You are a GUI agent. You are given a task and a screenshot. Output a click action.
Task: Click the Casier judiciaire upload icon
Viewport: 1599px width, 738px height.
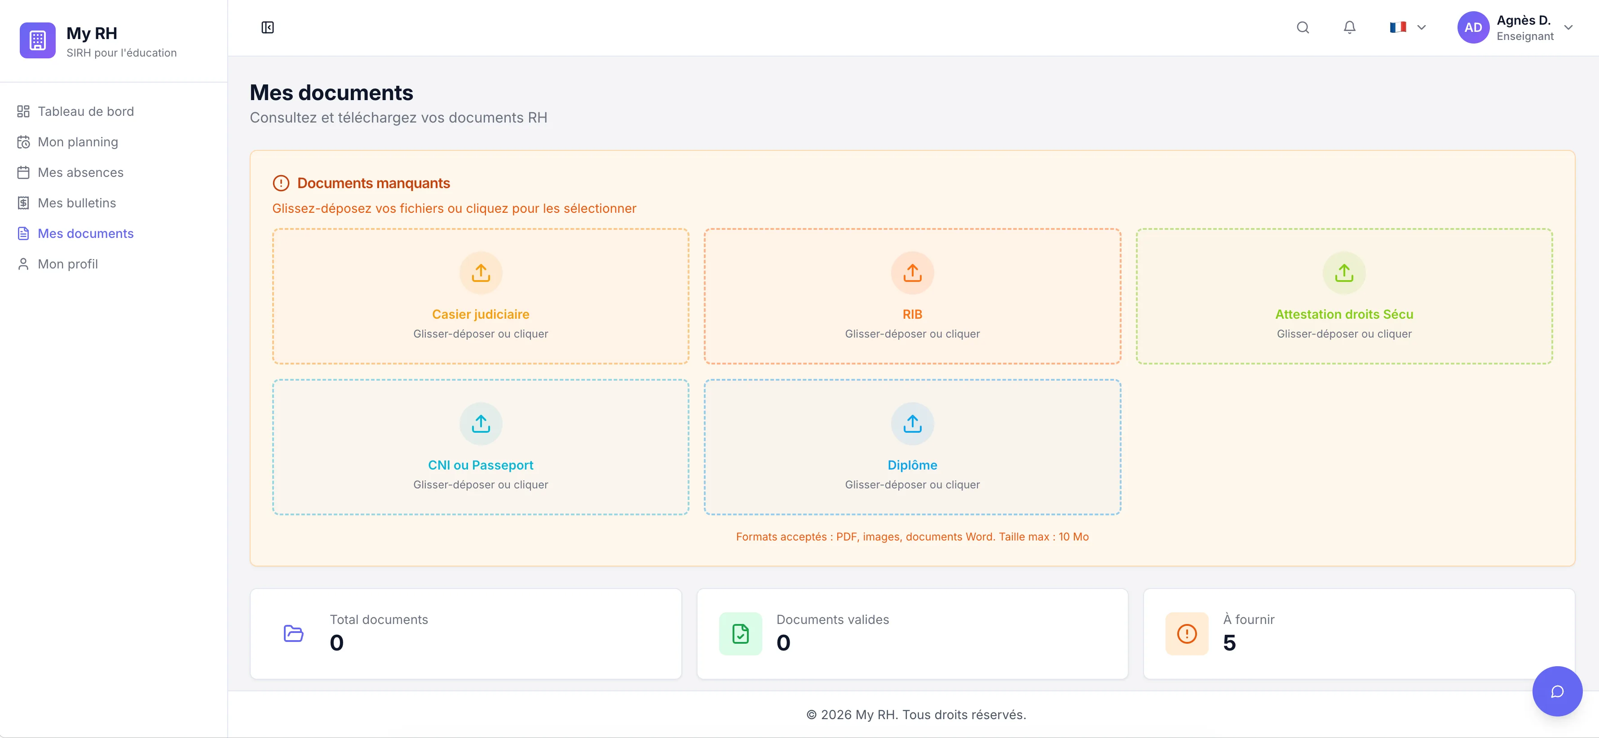coord(481,273)
